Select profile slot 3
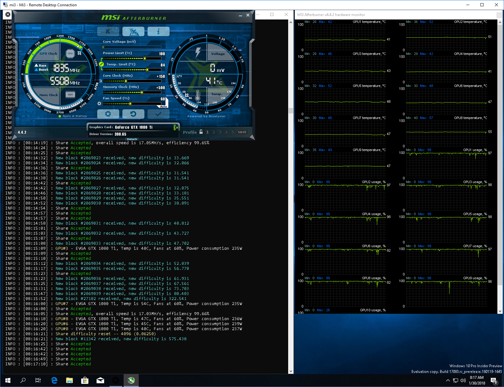This screenshot has height=387, width=504. 220,132
